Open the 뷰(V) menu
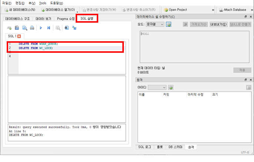Screen dimensions: 254x162 pos(32,3)
